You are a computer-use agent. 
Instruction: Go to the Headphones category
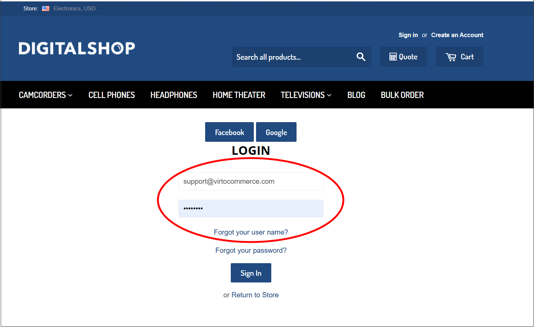point(174,95)
